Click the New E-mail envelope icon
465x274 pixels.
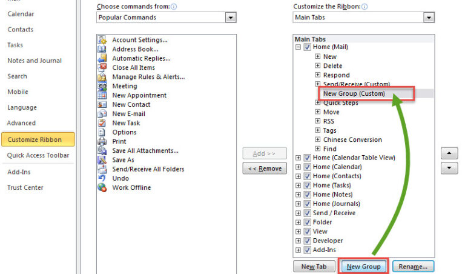click(x=102, y=114)
